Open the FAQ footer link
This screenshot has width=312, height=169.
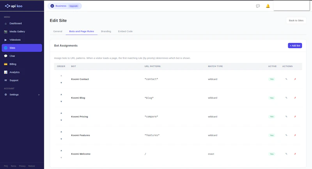[x=6, y=166]
